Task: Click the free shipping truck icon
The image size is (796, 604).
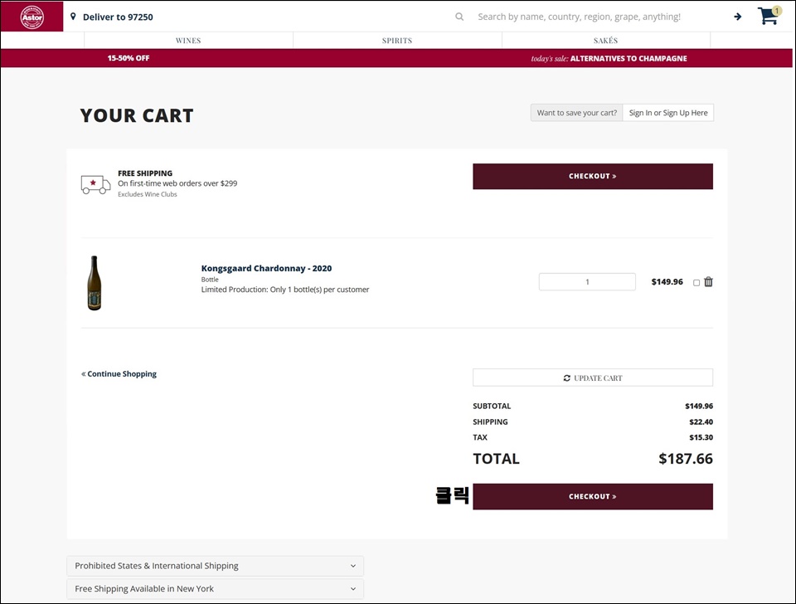Action: point(95,184)
